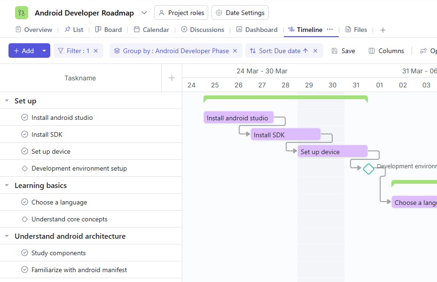Clear the Group by Android Developer Phase
437x282 pixels.
(235, 51)
